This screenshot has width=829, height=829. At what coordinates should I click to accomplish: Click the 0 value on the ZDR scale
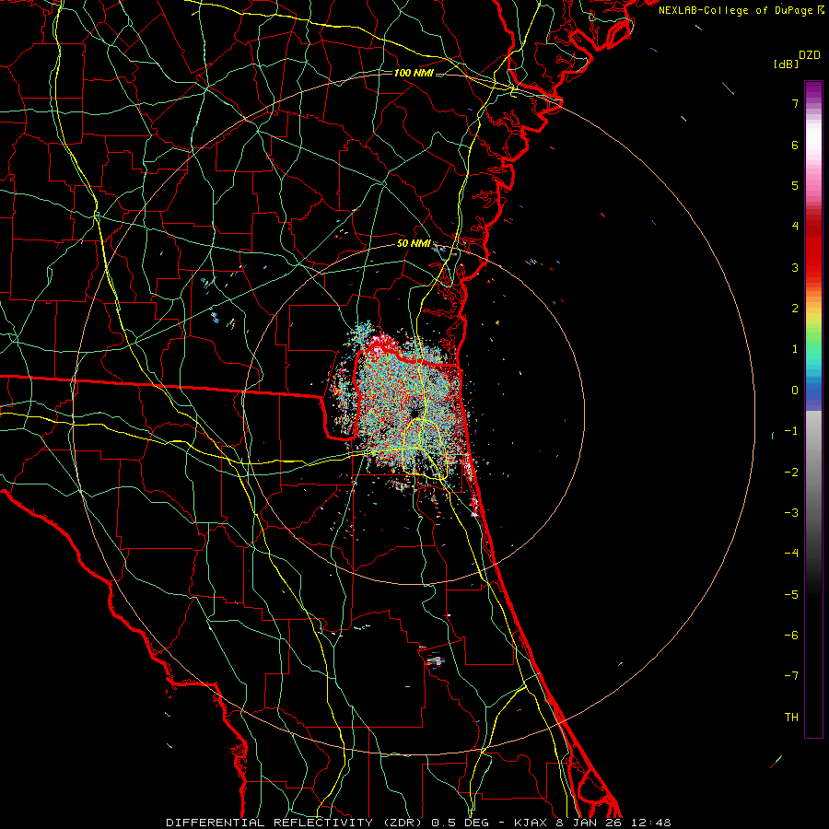[795, 391]
